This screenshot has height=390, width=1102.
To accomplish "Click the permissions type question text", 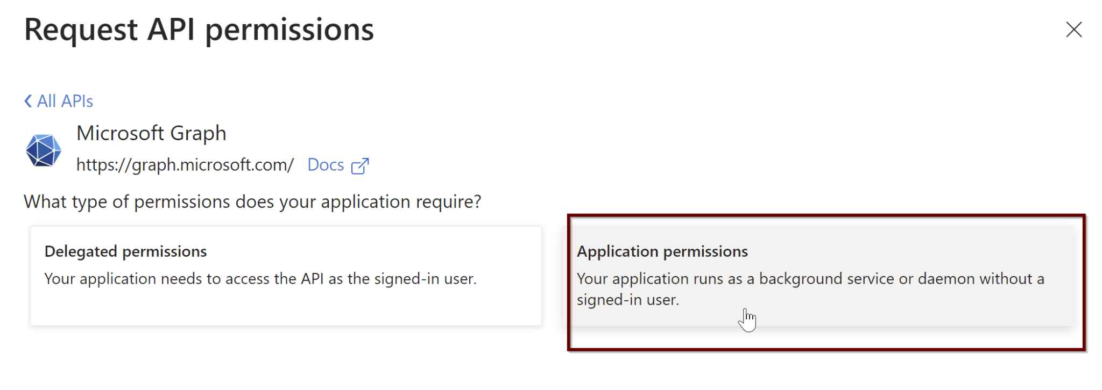I will [253, 202].
